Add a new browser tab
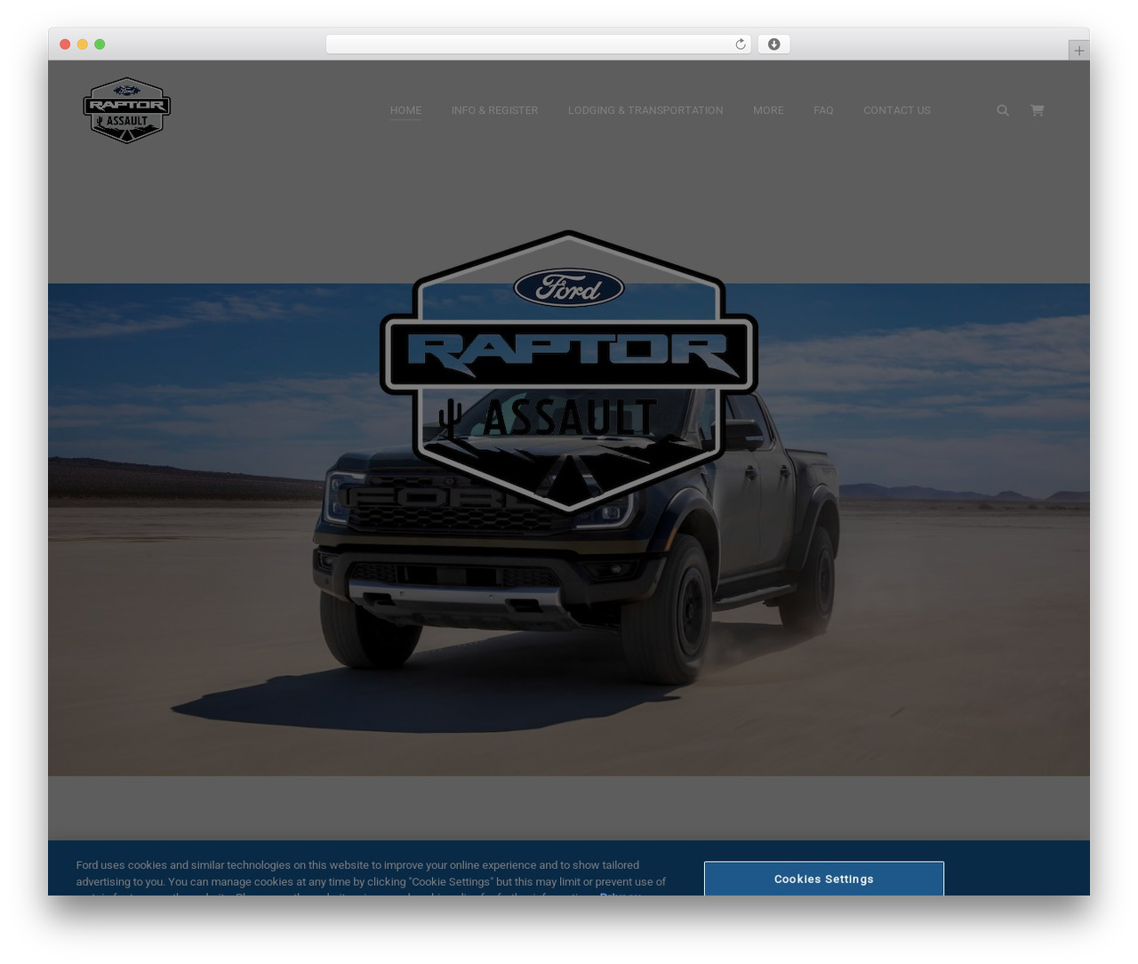 tap(1078, 51)
